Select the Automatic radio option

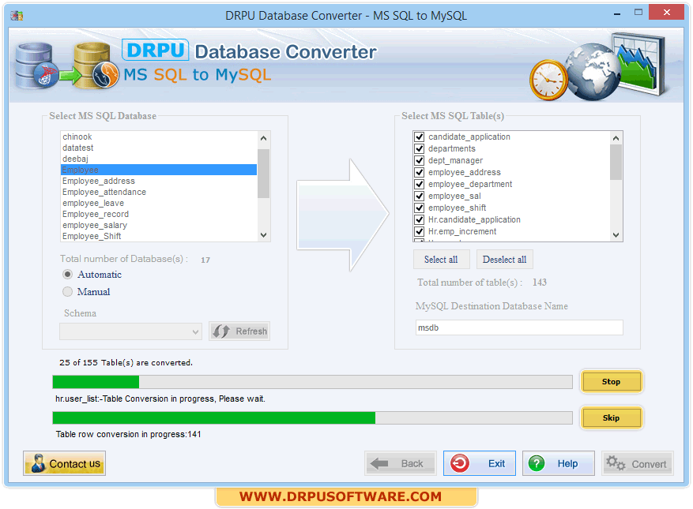pos(67,274)
